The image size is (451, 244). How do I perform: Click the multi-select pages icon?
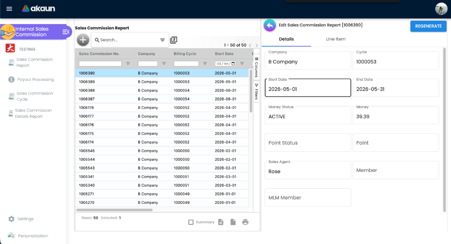click(x=174, y=40)
